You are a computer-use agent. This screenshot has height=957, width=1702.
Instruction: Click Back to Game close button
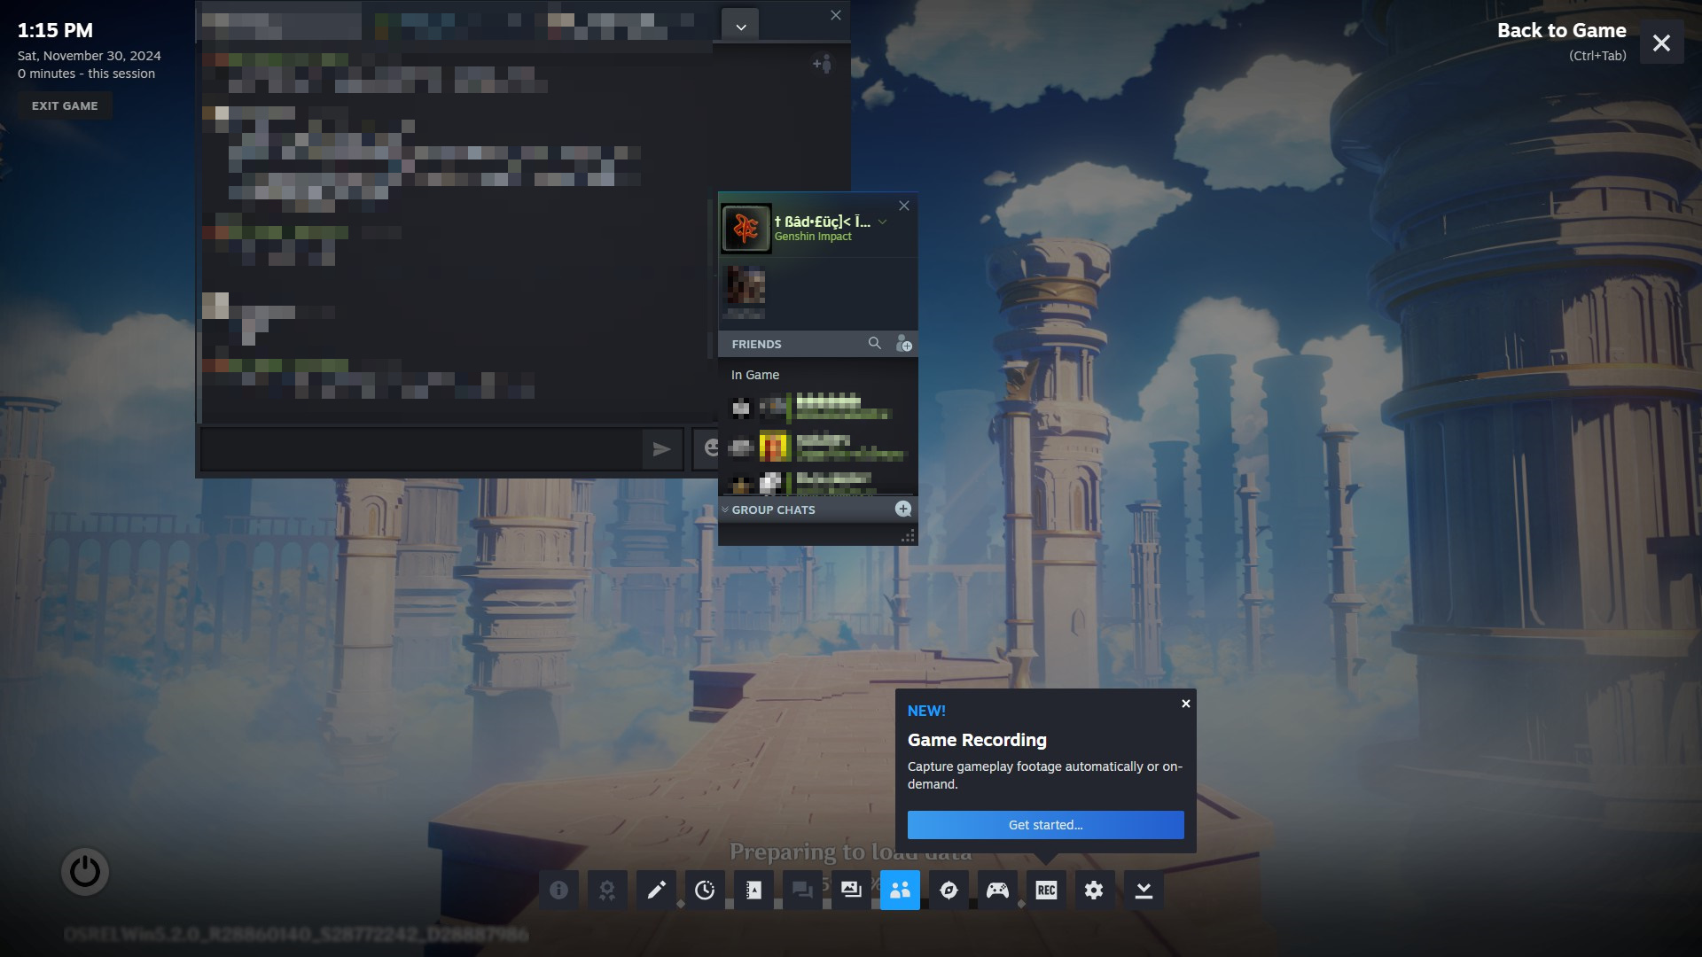(1661, 43)
